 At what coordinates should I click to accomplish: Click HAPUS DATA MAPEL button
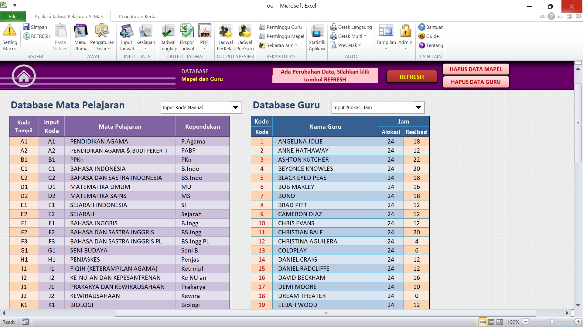tap(476, 69)
